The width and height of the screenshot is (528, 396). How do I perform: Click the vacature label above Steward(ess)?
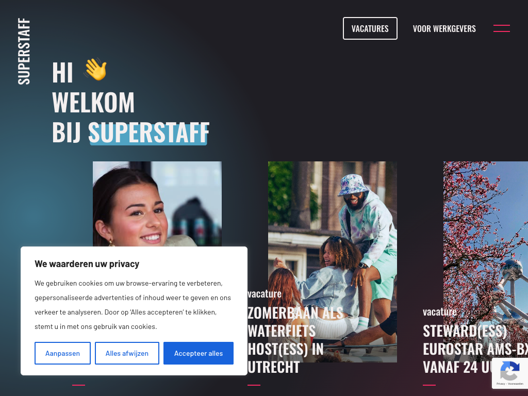tap(440, 312)
